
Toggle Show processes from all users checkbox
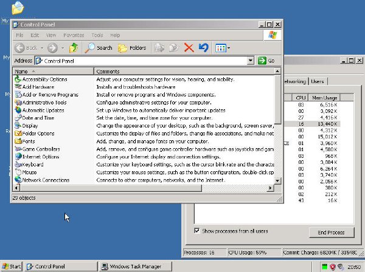[x=197, y=231]
